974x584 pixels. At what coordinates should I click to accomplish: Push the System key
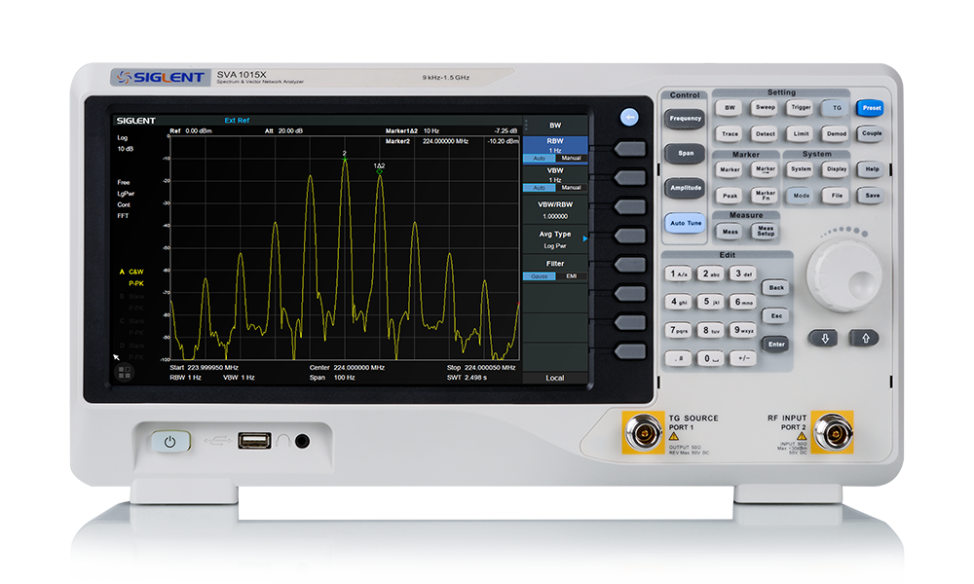pos(801,169)
